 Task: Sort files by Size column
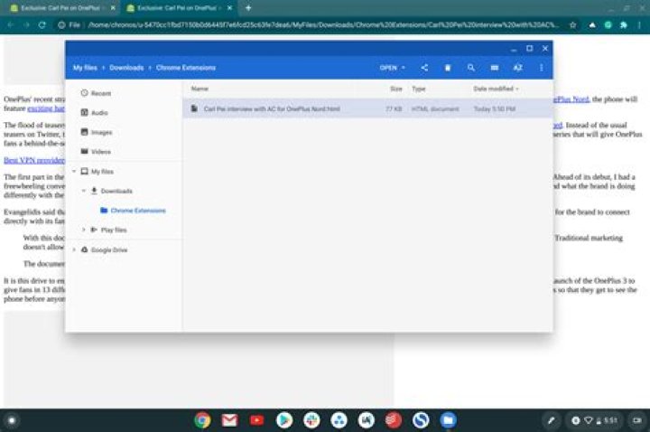[x=396, y=89]
